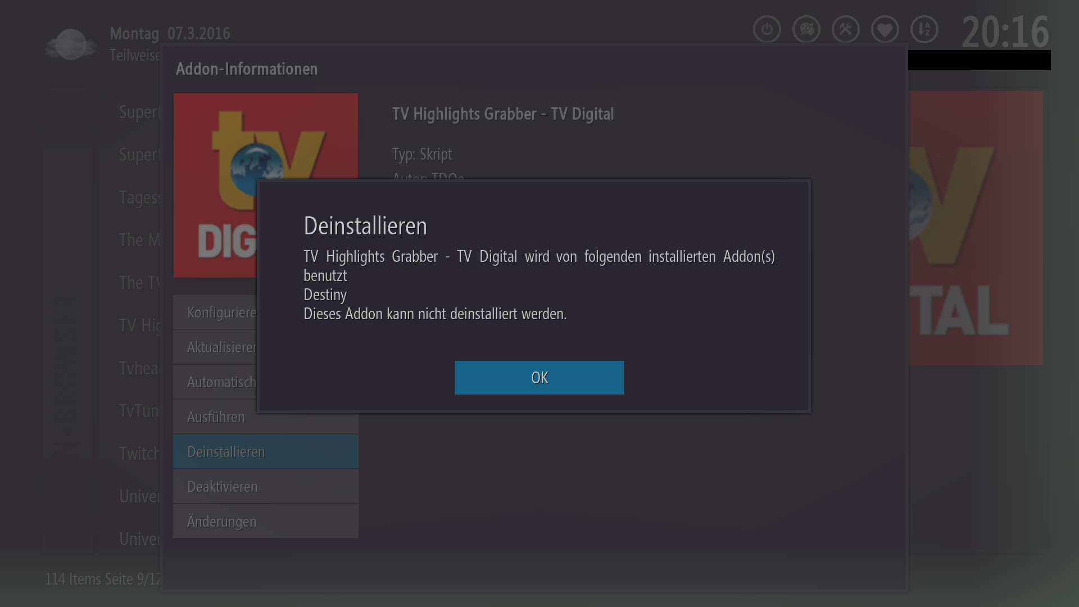Choose Änderungen in the addon menu
The width and height of the screenshot is (1079, 607).
[x=266, y=522]
